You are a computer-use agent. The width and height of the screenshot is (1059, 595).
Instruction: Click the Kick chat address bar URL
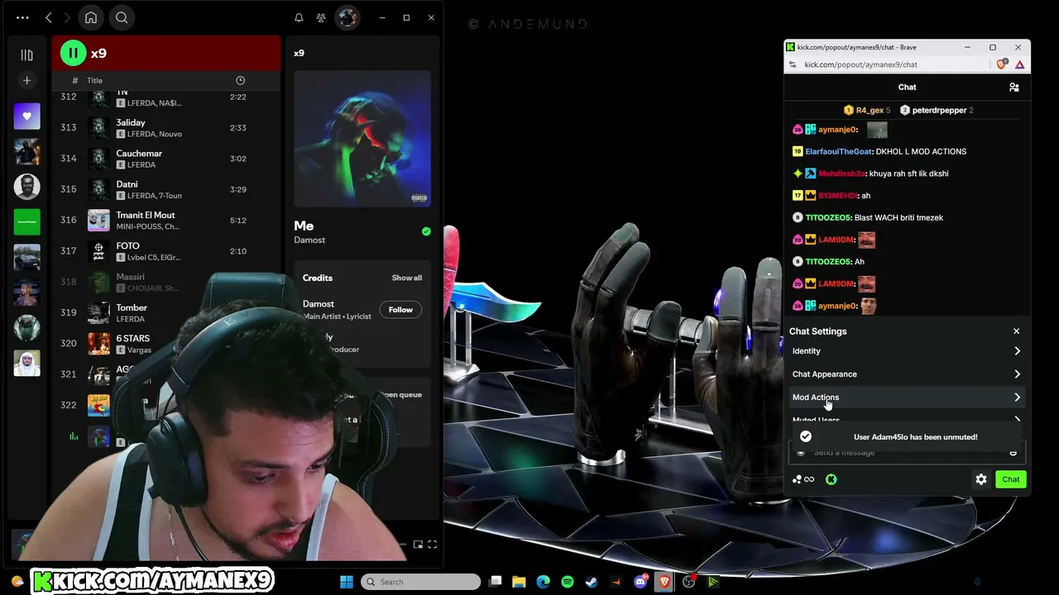pos(860,64)
